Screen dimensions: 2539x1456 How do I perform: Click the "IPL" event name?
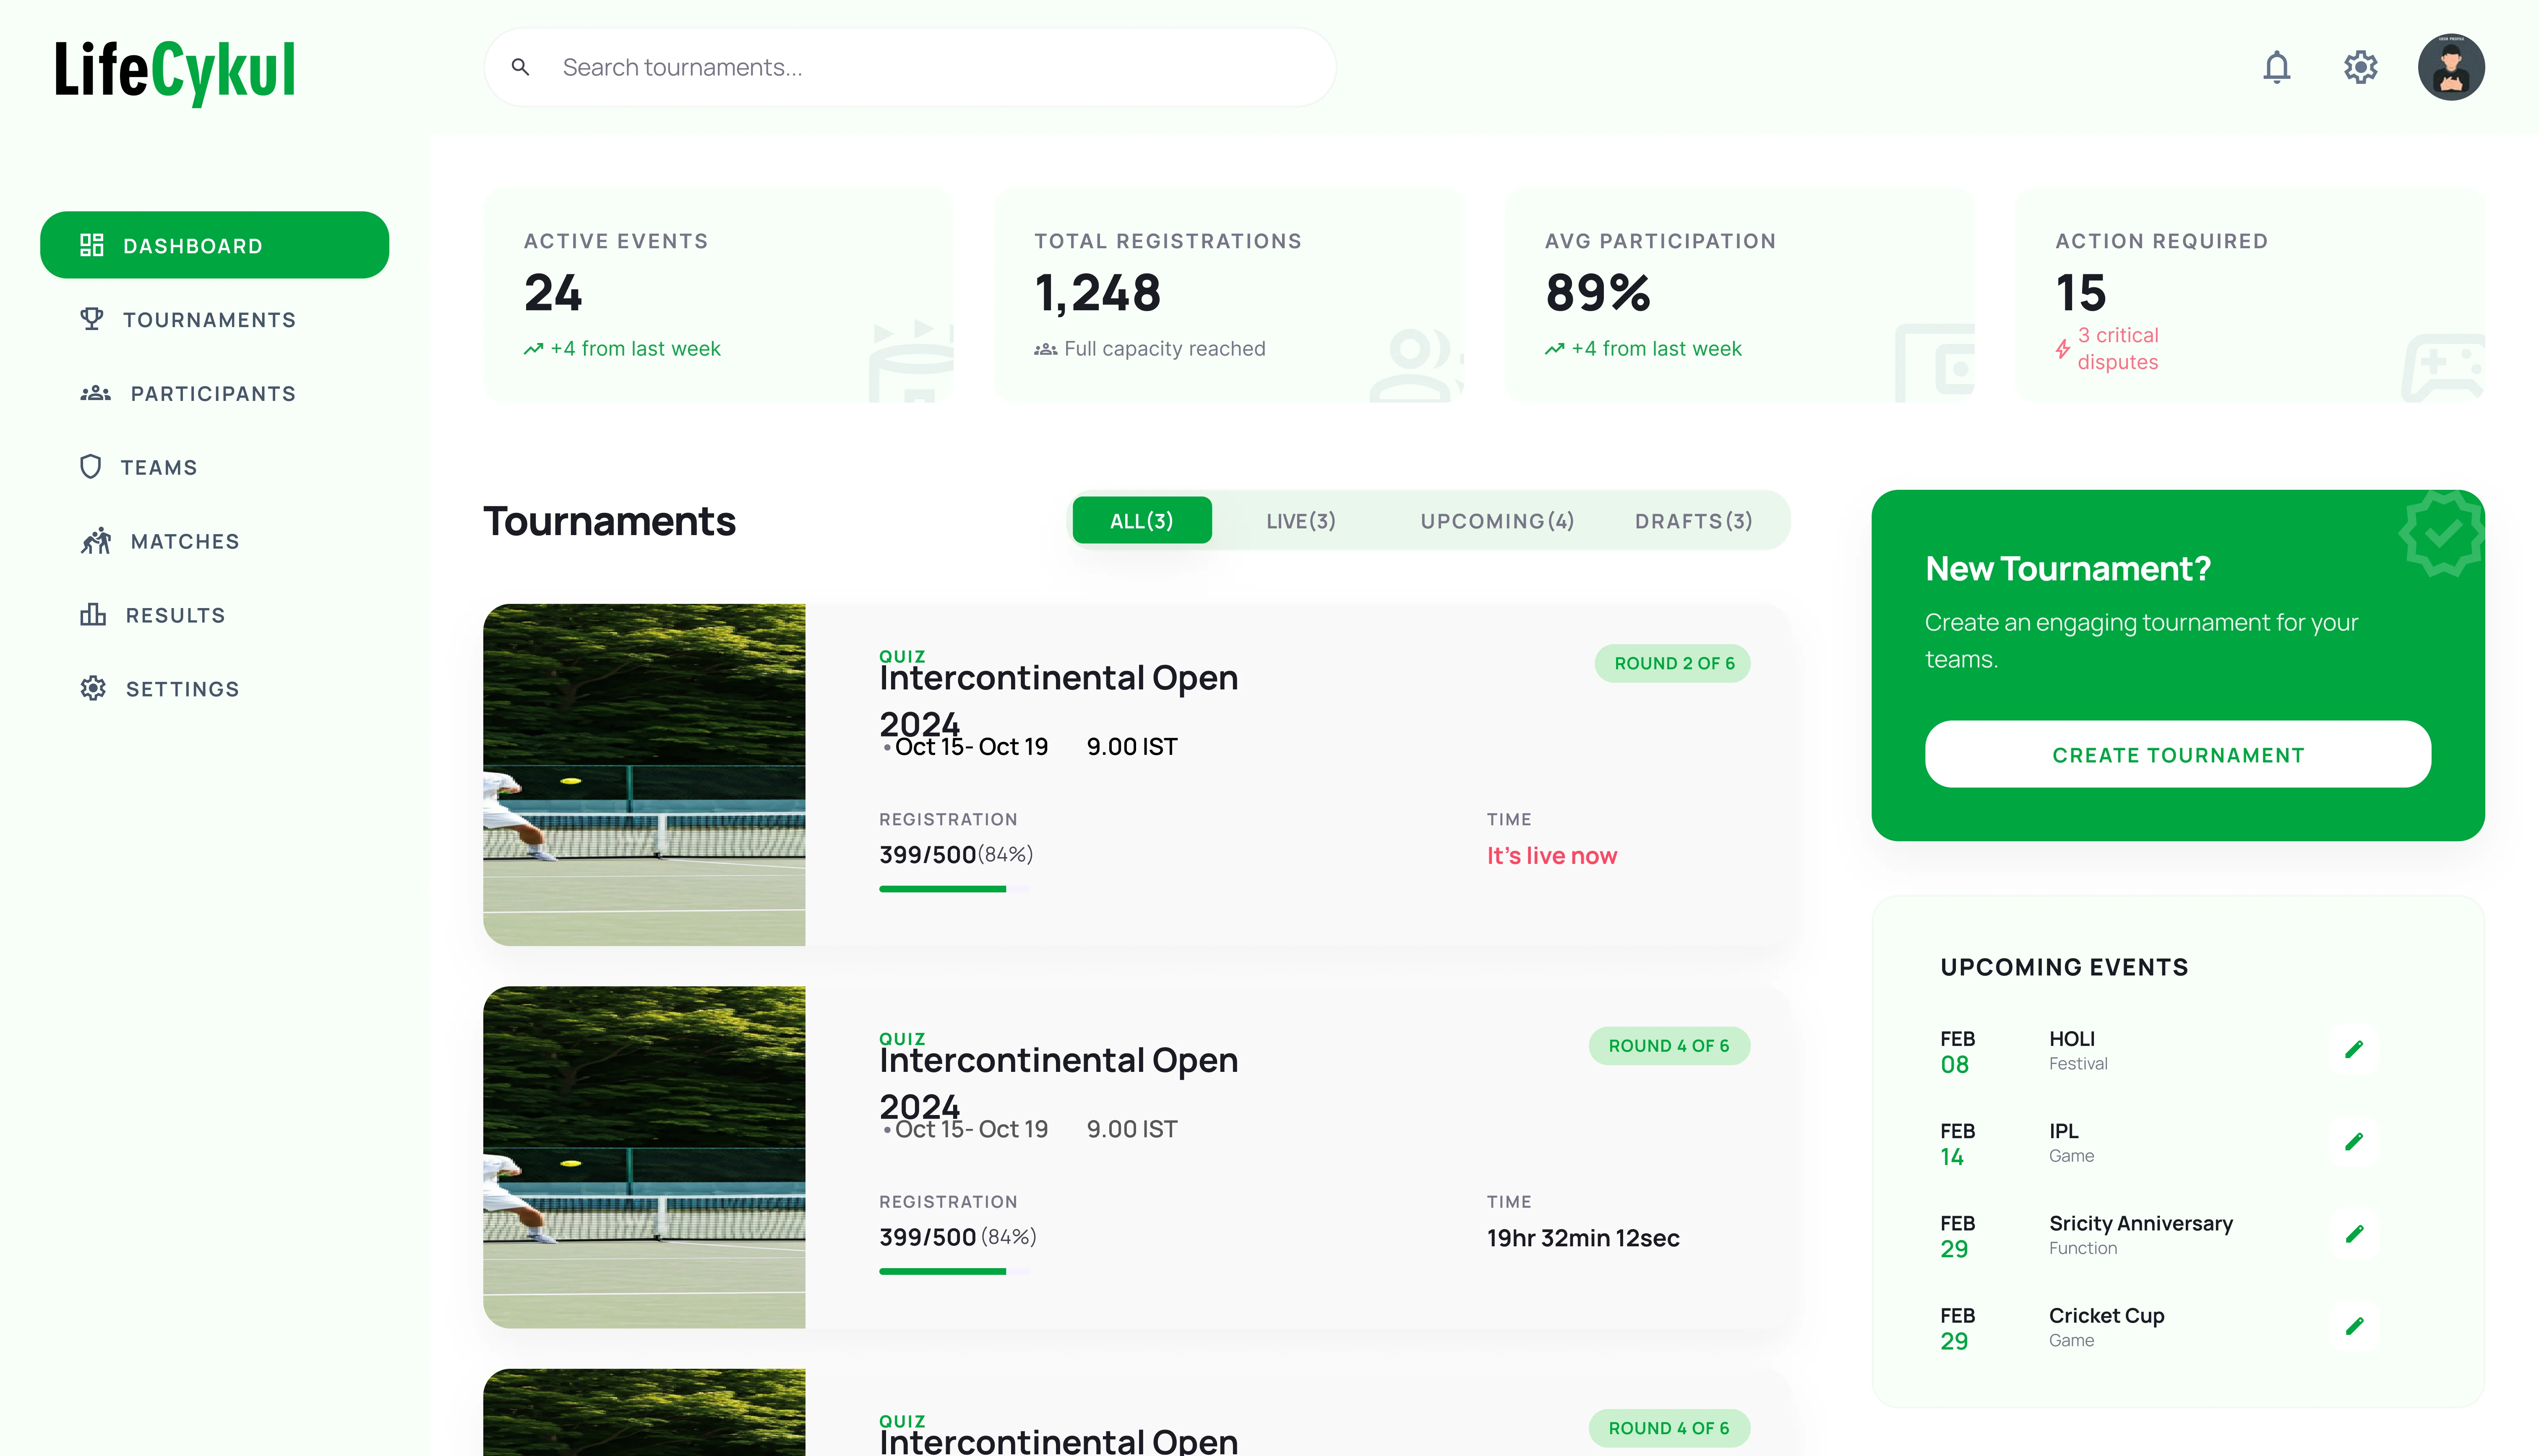[x=2063, y=1130]
